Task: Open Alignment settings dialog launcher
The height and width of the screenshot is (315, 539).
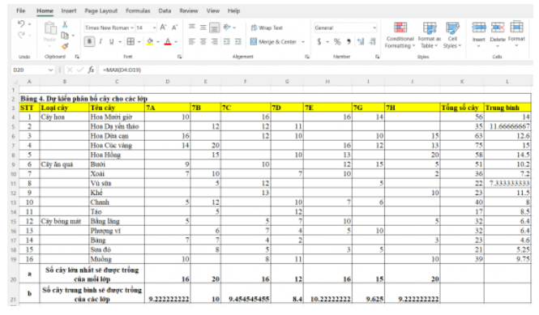Action: coord(307,57)
